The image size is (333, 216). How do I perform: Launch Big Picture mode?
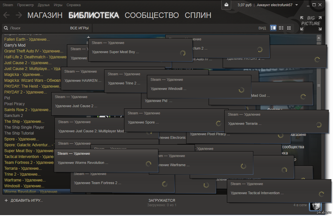311,23
